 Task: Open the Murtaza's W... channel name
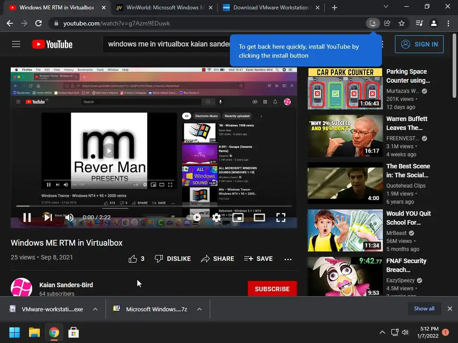[403, 91]
